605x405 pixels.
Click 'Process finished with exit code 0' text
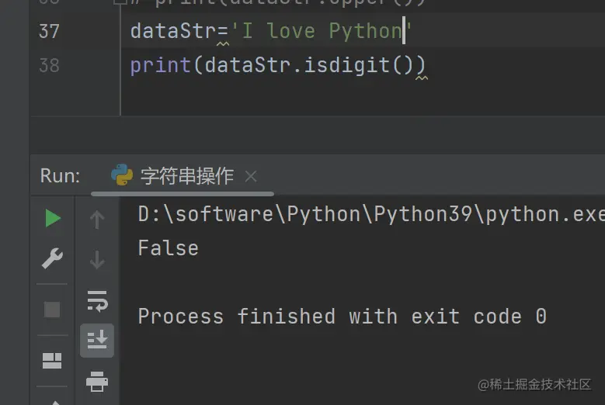(x=342, y=317)
